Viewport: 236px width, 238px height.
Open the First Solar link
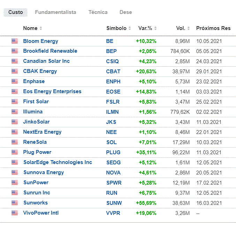tap(36, 102)
